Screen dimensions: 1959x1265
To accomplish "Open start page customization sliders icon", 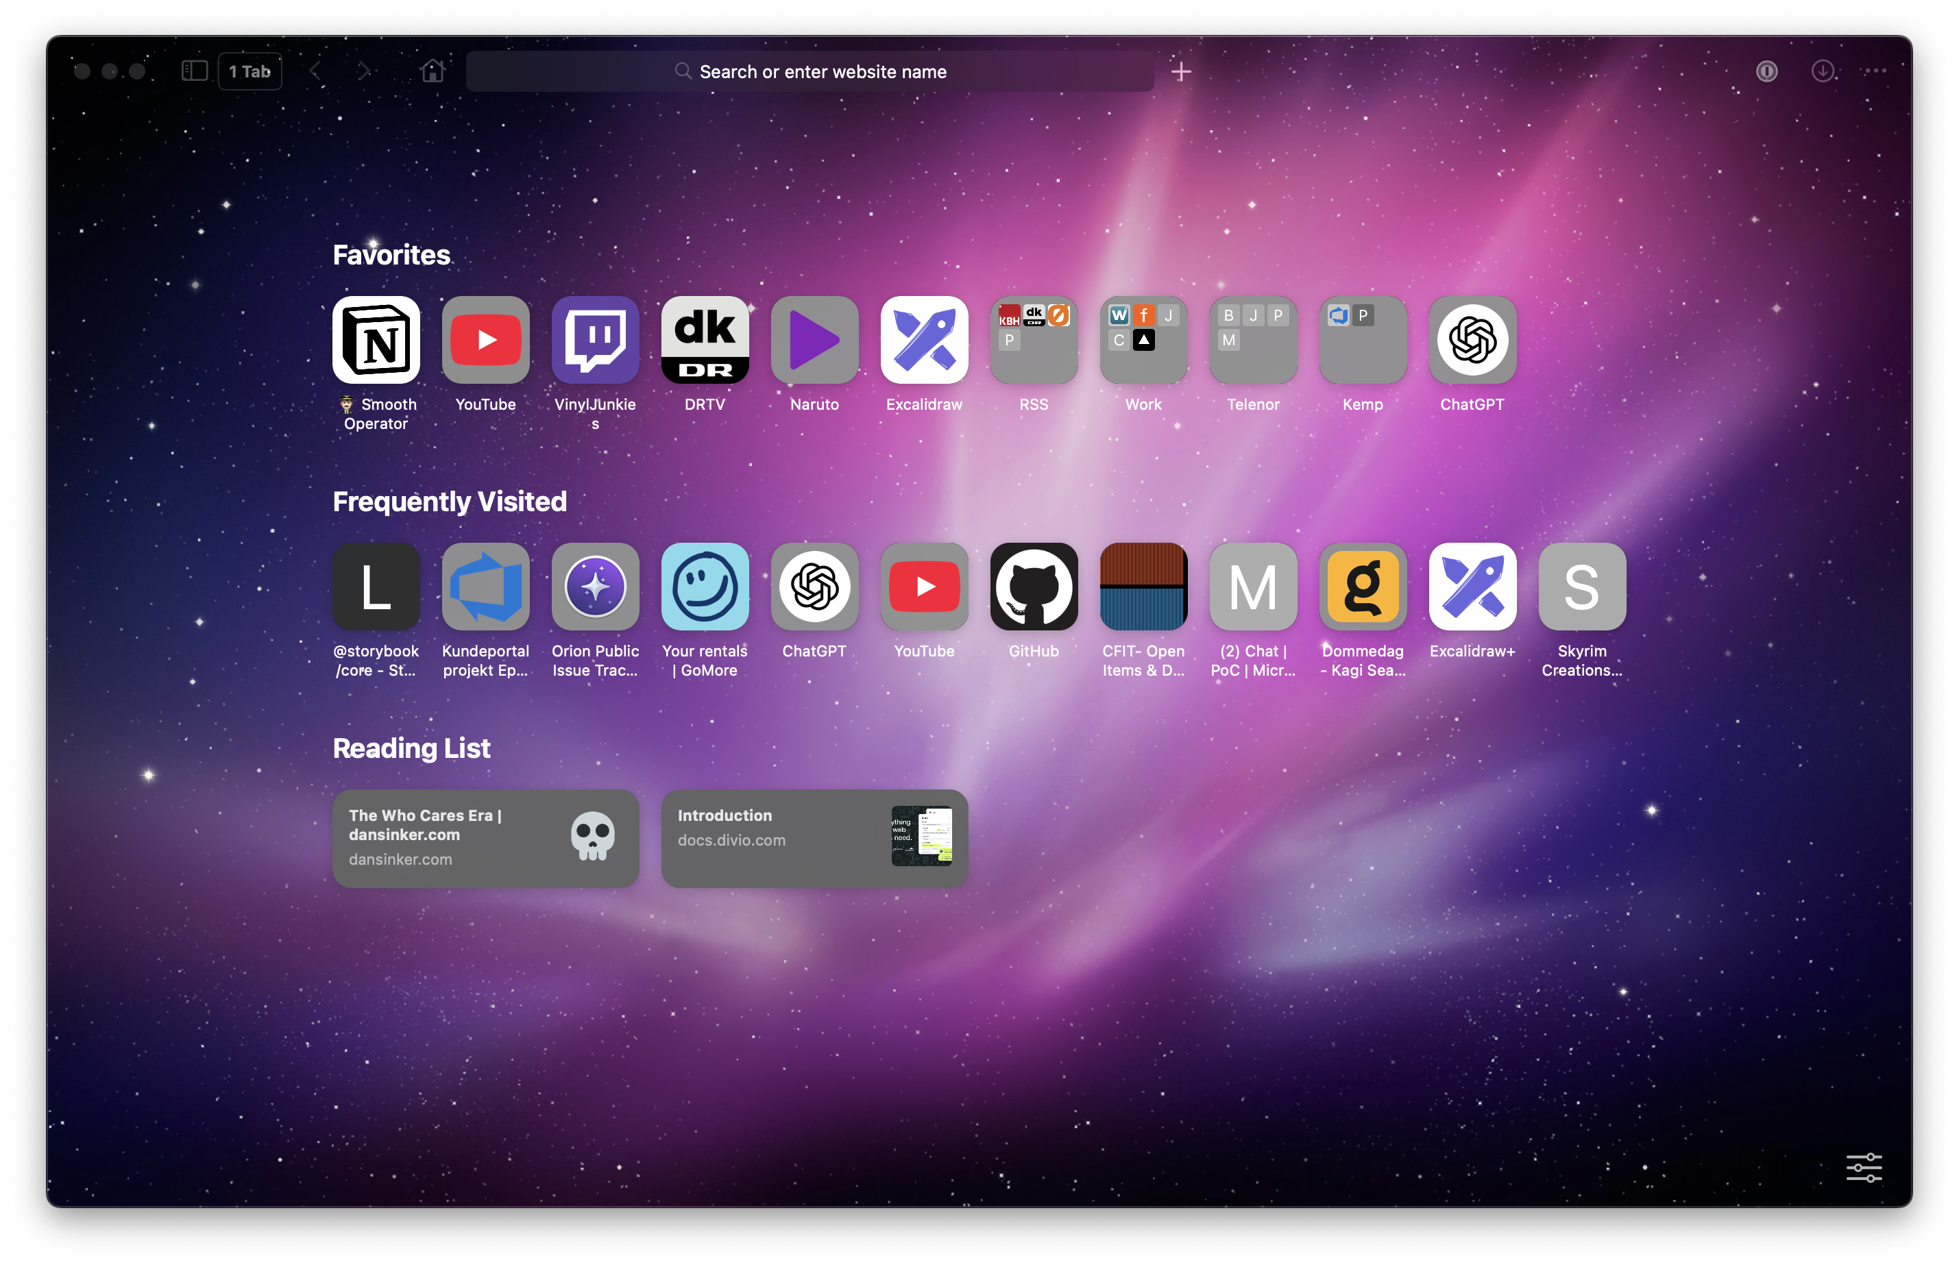I will [x=1864, y=1166].
